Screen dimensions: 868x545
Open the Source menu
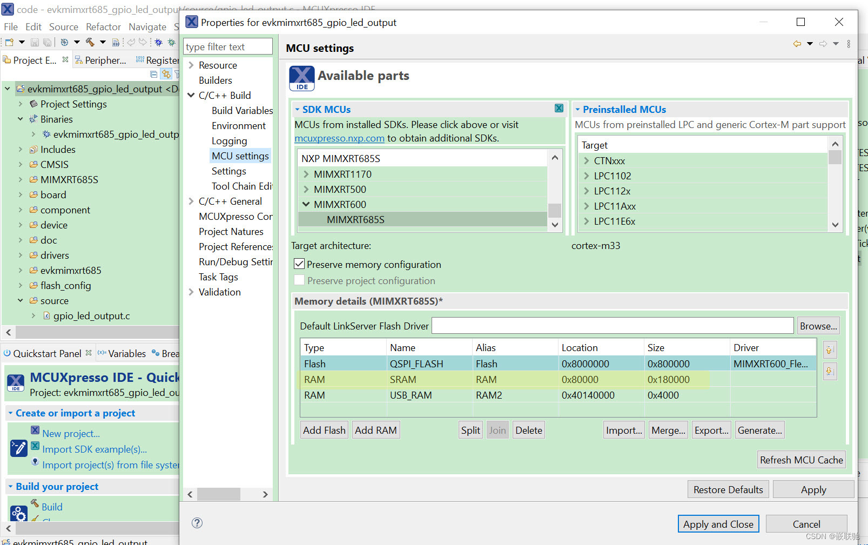(64, 26)
